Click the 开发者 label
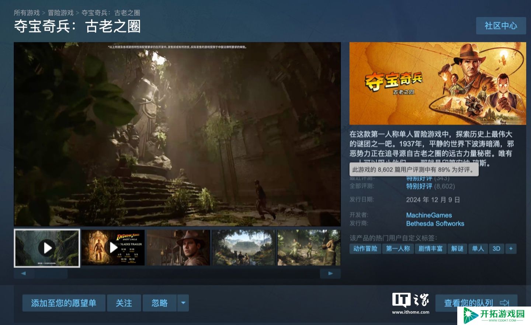 (359, 215)
